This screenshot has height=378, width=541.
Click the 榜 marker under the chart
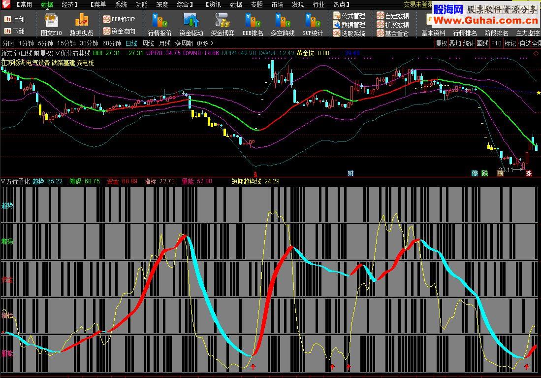point(500,173)
